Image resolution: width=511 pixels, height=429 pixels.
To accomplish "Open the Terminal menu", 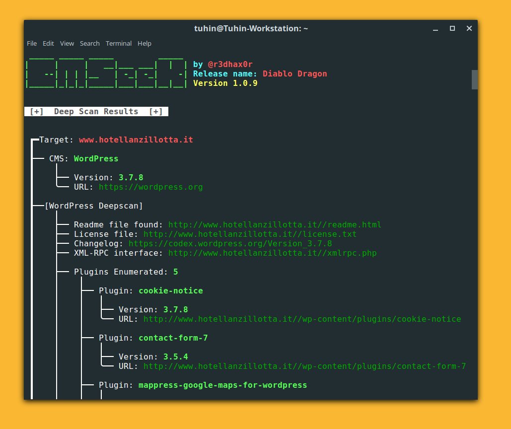I will (119, 43).
